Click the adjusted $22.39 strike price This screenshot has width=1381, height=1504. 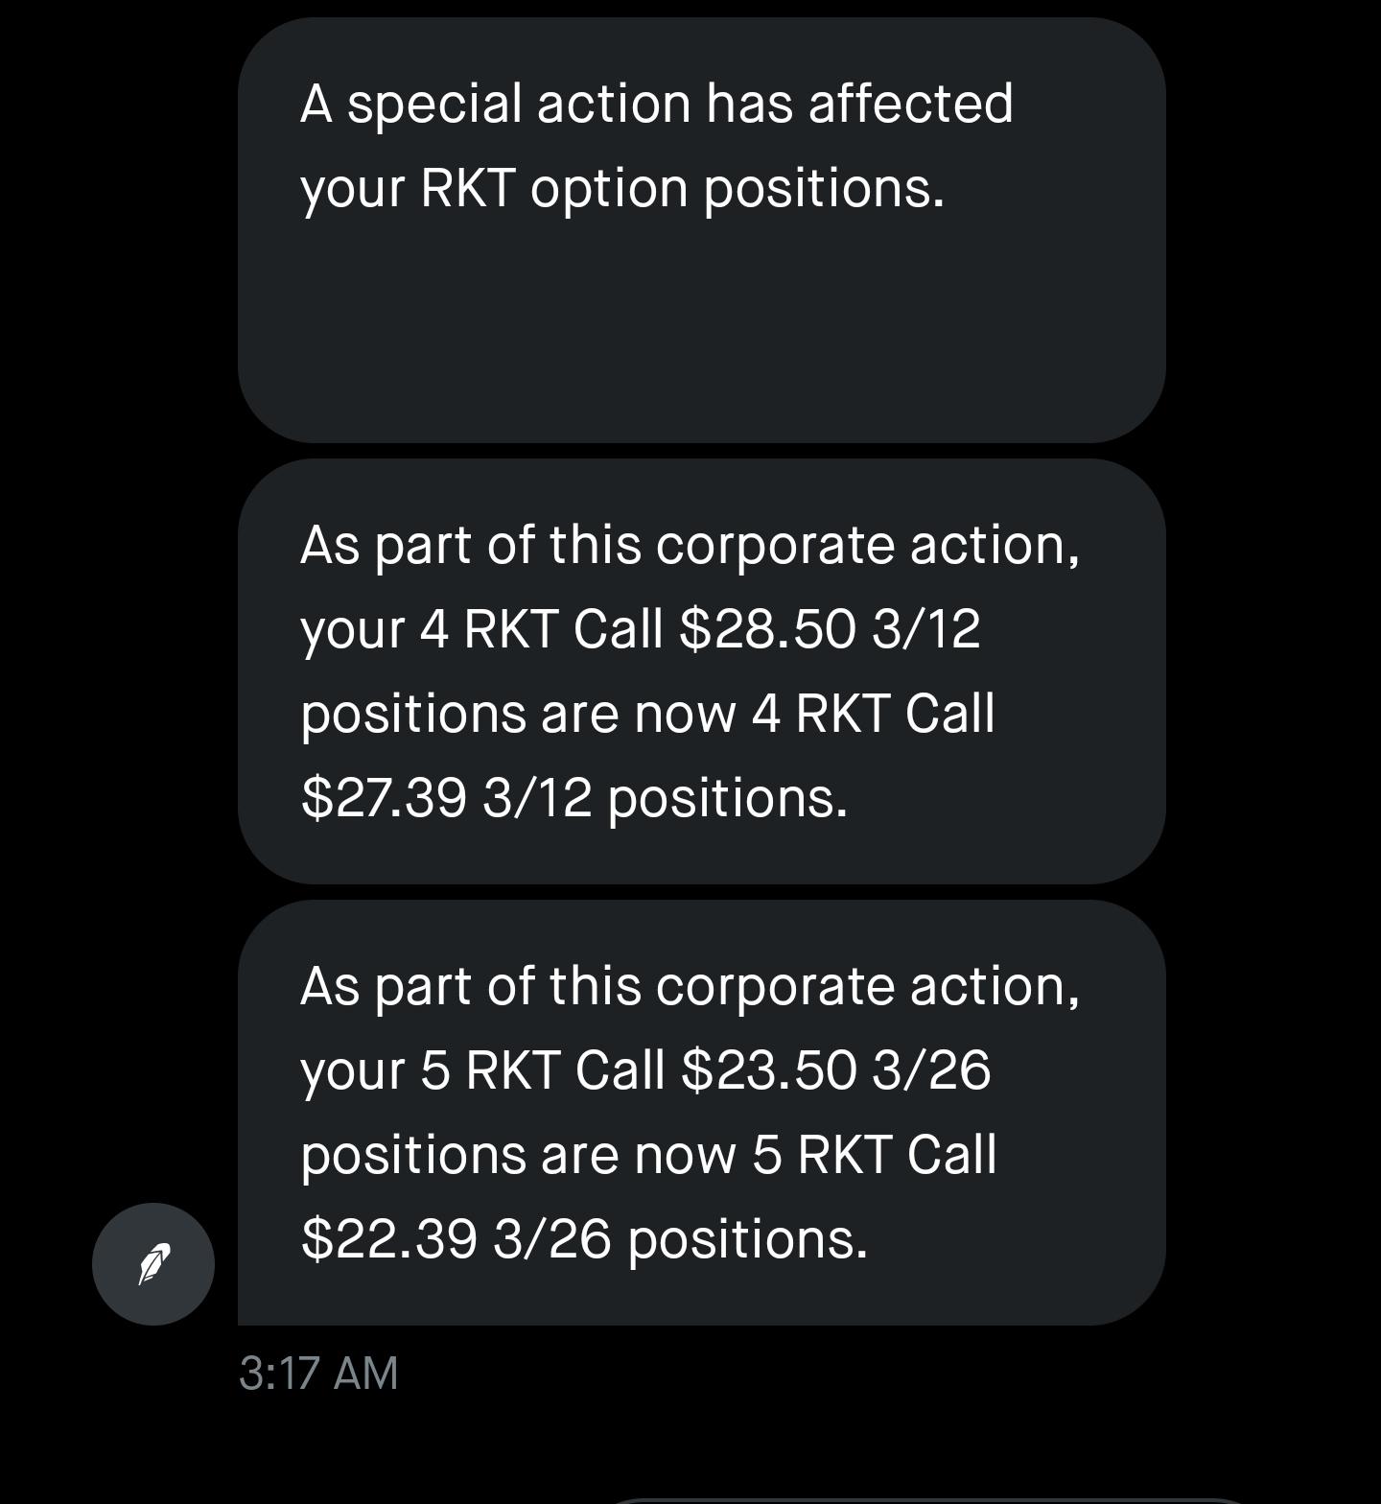[x=388, y=1238]
